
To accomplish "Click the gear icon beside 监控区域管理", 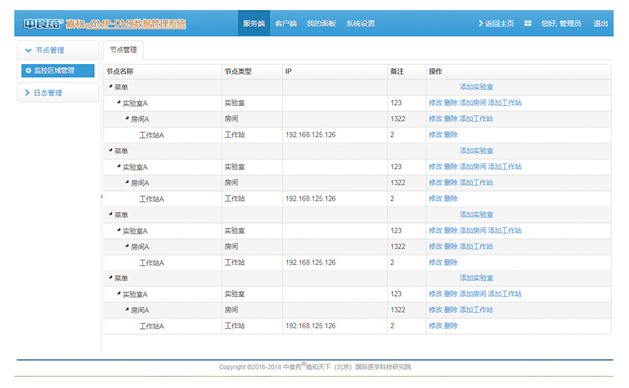I will click(x=29, y=70).
